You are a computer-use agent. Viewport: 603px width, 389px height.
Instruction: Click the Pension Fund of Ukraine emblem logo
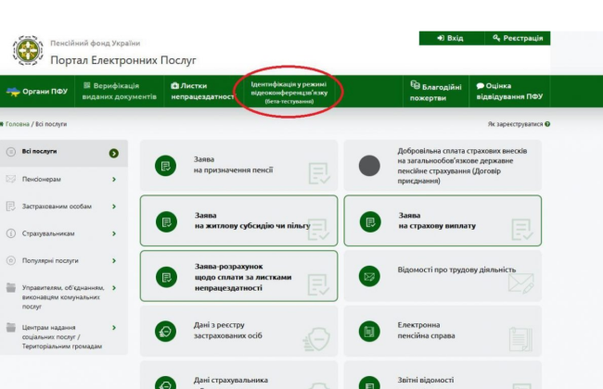28,51
